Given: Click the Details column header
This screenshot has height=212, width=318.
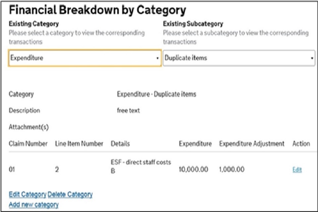Looking at the screenshot, I should tap(120, 144).
